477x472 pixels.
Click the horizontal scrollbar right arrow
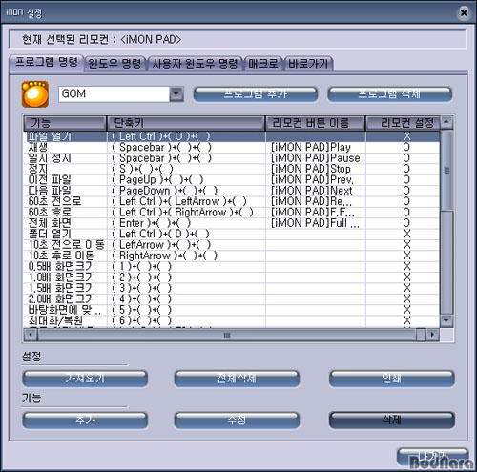point(433,335)
